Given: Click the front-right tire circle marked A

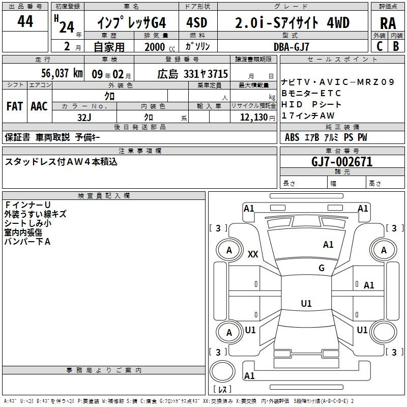Looking at the screenshot, I should 384,250.
